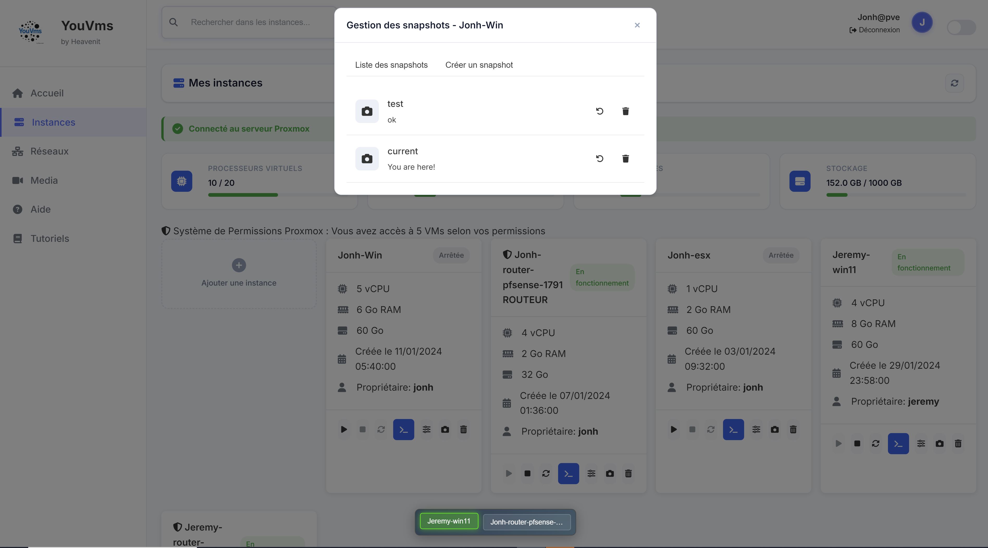Screen dimensions: 988x548
Task: Click the 'En fonctionnement' badge on Jeremy-win11
Action: 928,262
